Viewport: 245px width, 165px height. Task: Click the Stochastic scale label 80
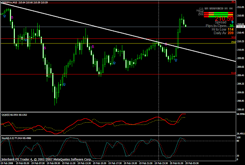coord(238,141)
